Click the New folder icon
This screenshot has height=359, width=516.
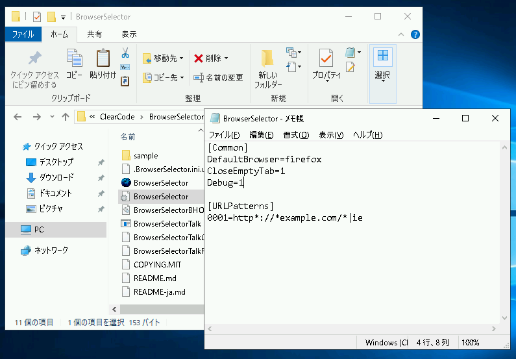coord(267,58)
